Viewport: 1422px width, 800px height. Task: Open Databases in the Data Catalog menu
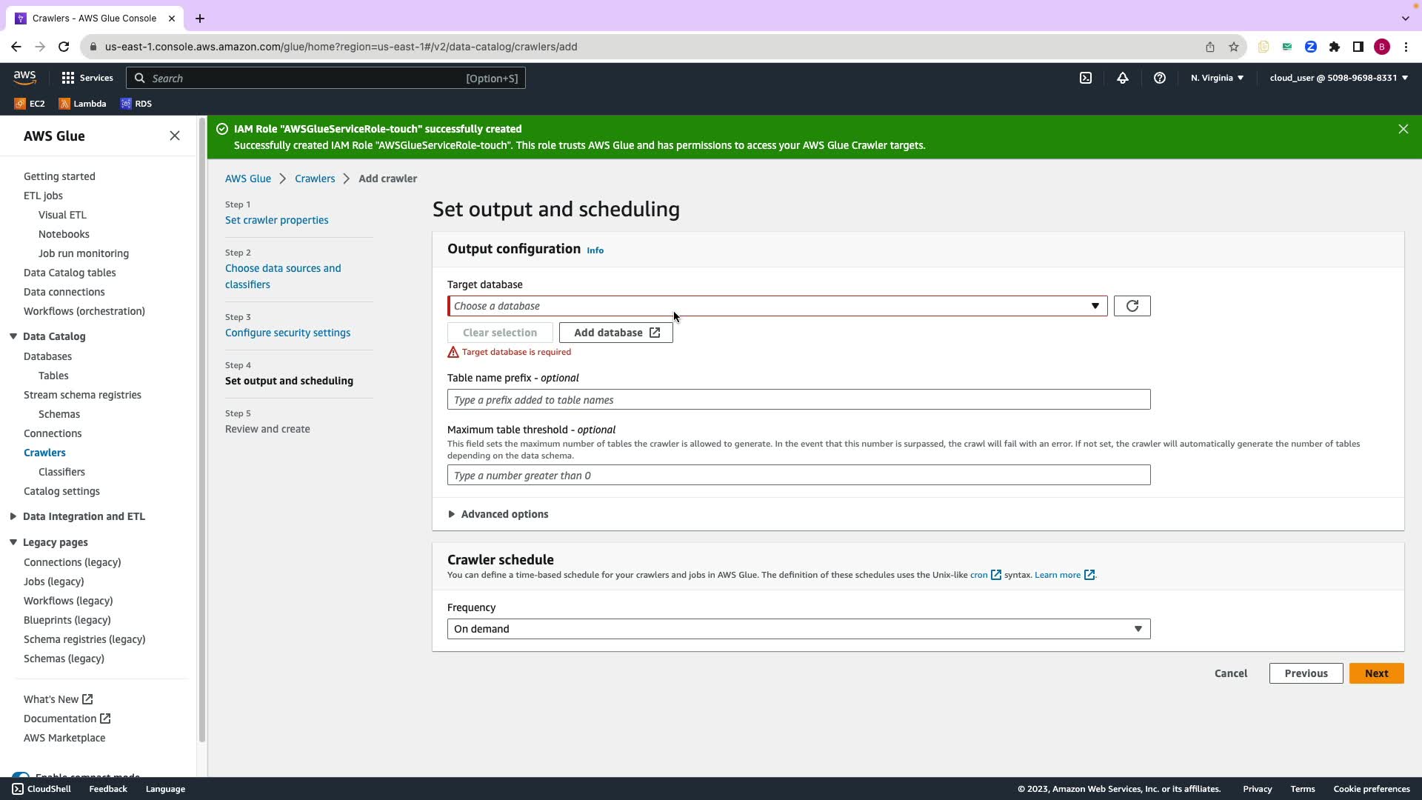click(47, 356)
